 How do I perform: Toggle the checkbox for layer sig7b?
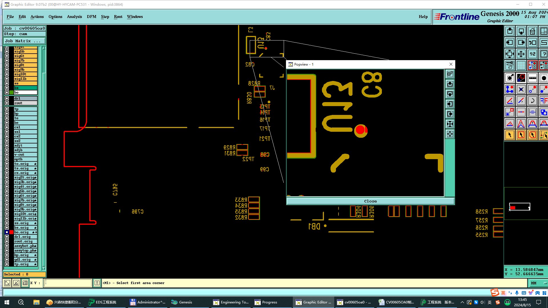point(7,60)
